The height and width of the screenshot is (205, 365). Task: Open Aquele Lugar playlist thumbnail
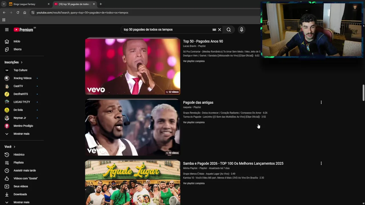click(x=133, y=183)
